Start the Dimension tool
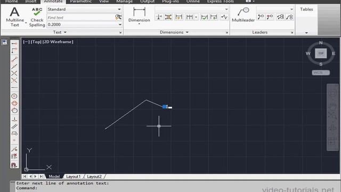This screenshot has height=192, width=341. pos(139,15)
